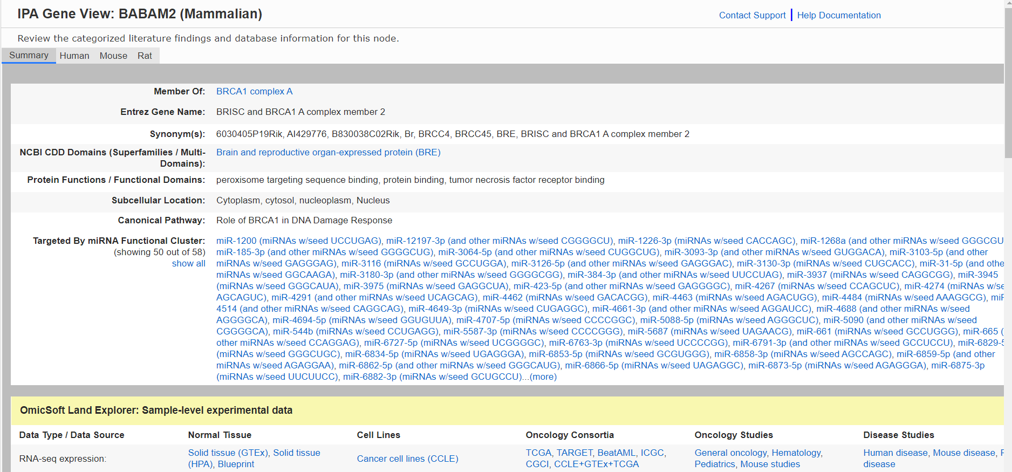Viewport: 1012px width, 472px height.
Task: Open miR-3064-5p miRNA cluster link
Action: [x=548, y=252]
